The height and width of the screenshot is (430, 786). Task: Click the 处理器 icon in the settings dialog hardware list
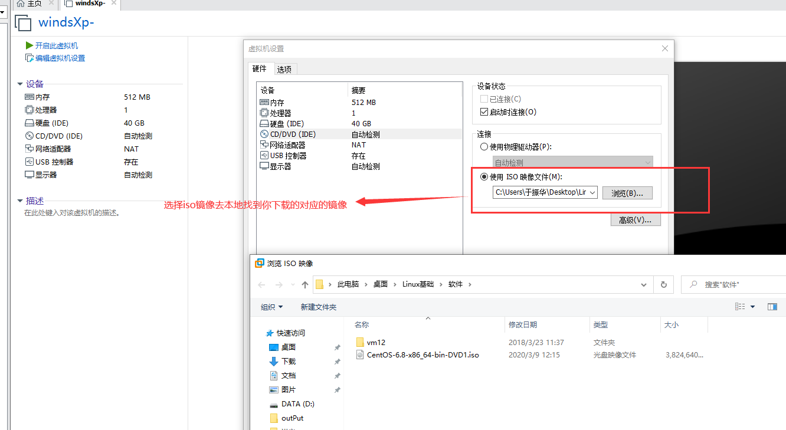[264, 113]
